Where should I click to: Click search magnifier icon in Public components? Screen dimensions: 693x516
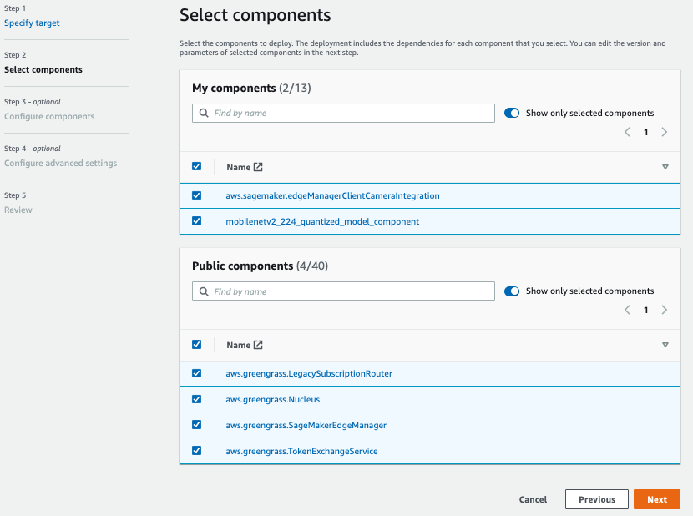[204, 291]
